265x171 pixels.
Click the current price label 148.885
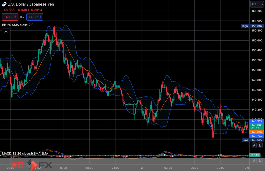[257, 125]
